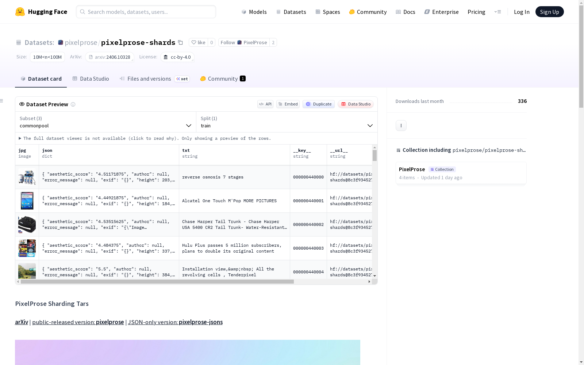Click the Log In link
Image resolution: width=584 pixels, height=365 pixels.
click(522, 12)
